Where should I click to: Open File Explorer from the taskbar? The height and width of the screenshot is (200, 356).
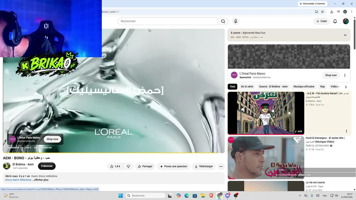203,196
